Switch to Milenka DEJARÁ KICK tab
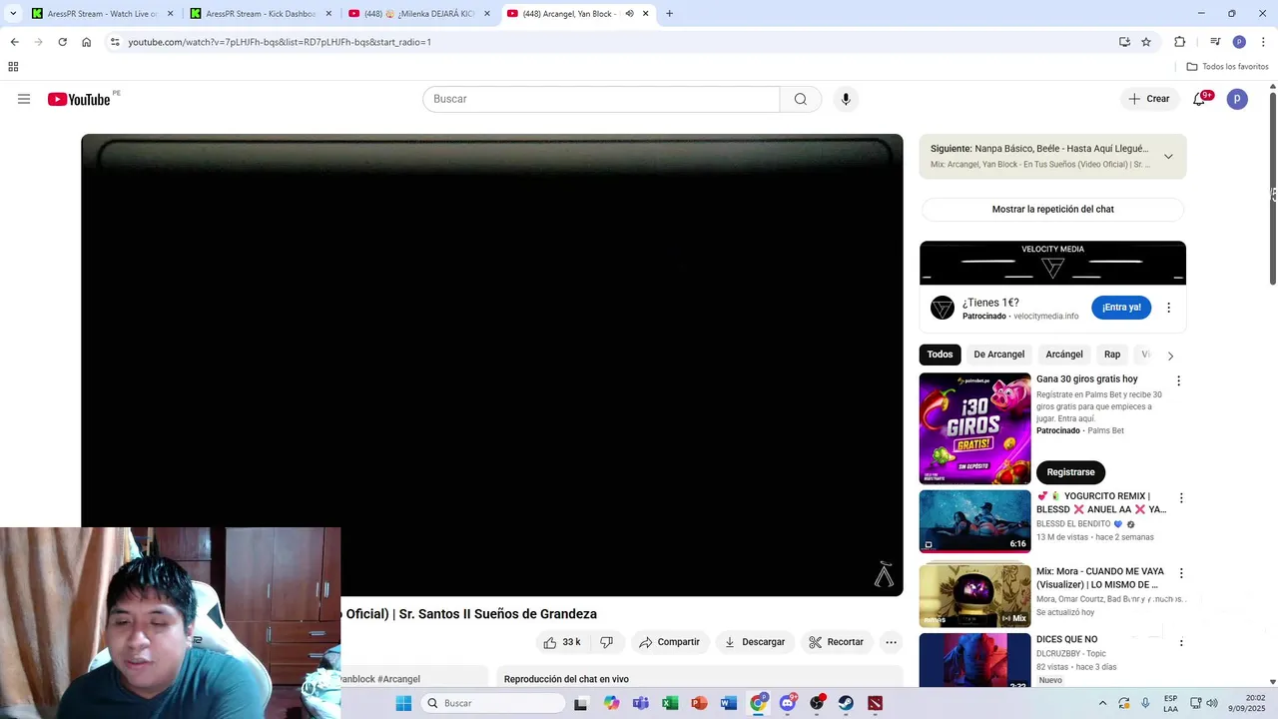 [418, 14]
